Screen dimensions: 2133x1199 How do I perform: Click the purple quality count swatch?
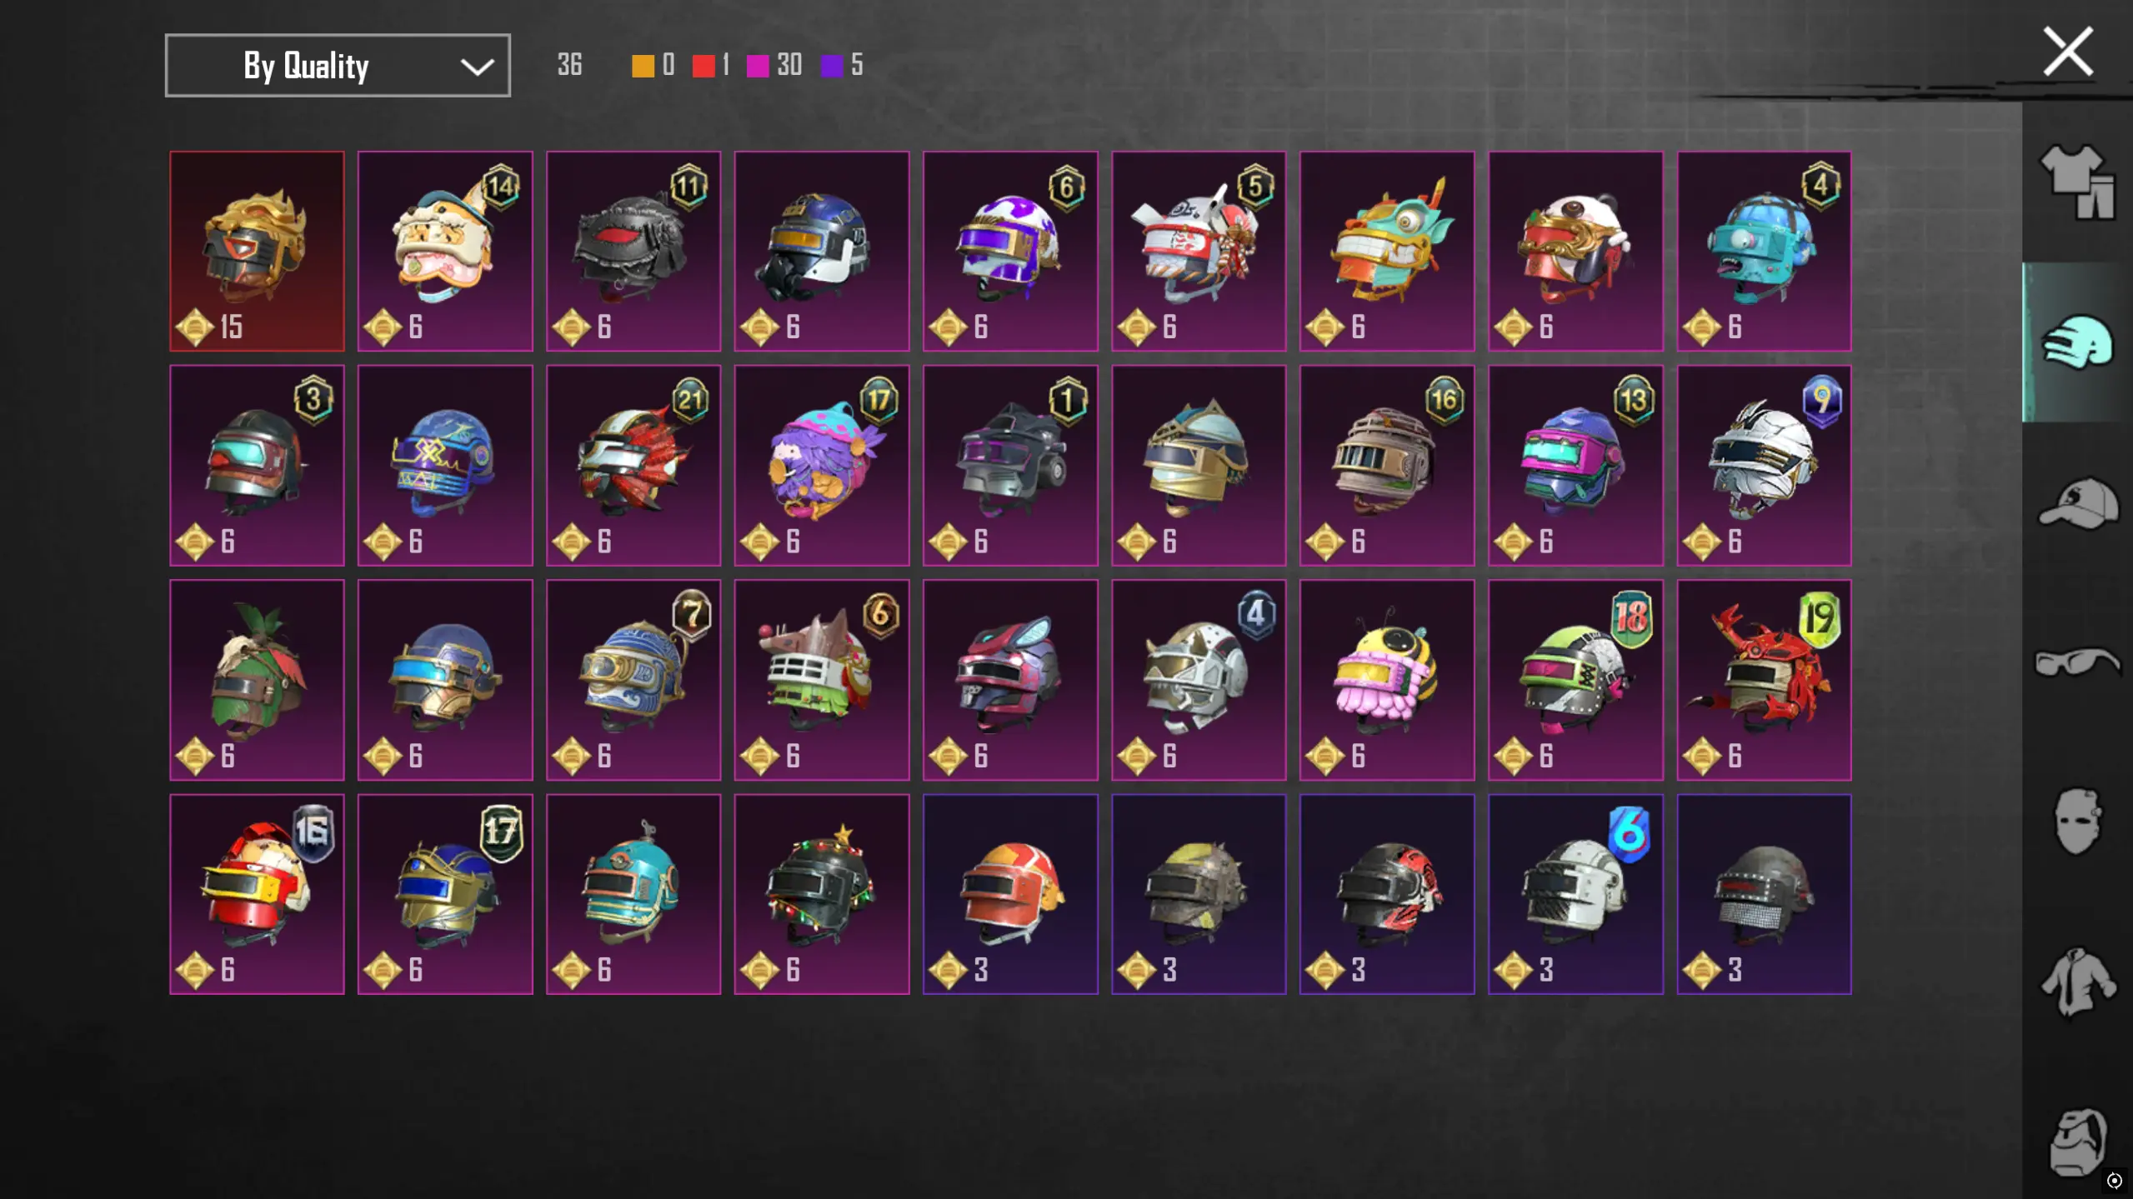831,66
